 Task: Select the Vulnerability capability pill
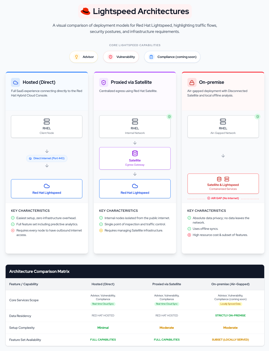click(x=121, y=57)
